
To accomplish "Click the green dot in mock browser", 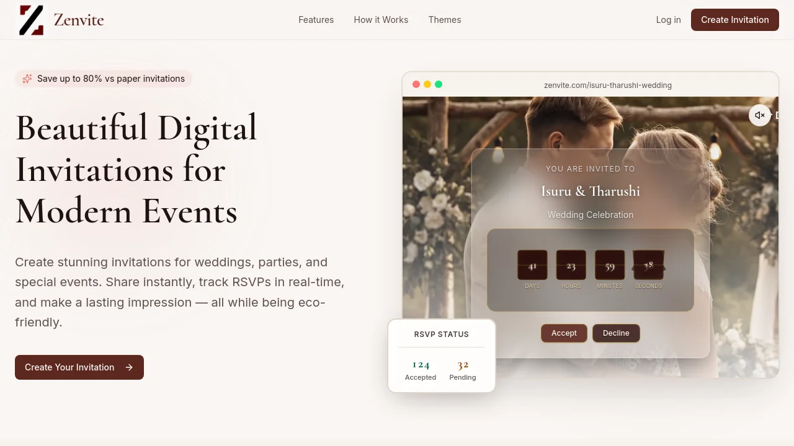I will pos(439,84).
